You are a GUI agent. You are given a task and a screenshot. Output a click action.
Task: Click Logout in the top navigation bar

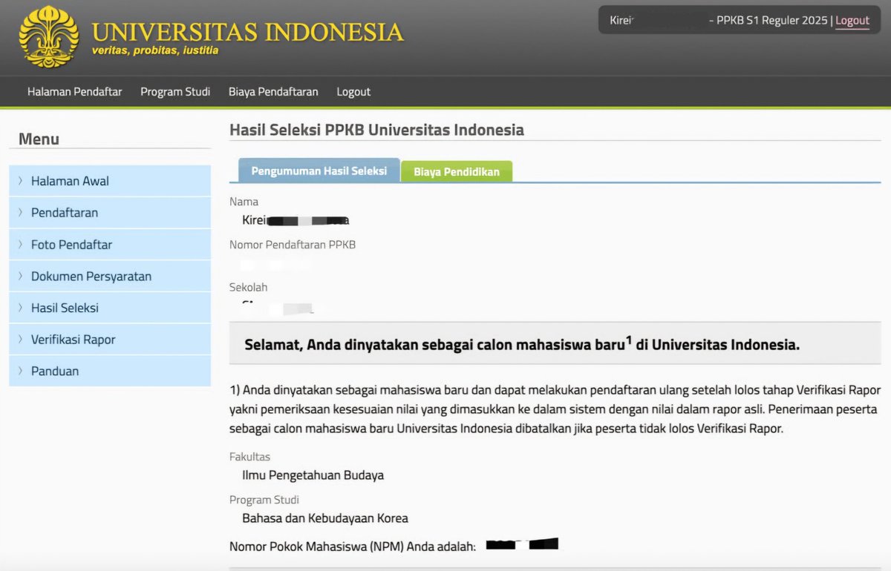[353, 92]
